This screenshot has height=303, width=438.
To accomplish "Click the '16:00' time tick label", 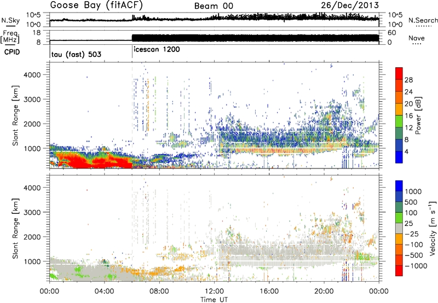I will 269,292.
